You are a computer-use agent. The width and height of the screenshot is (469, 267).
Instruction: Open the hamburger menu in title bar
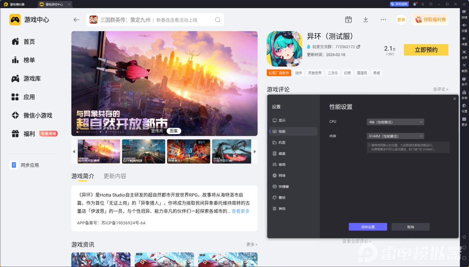(x=423, y=4)
